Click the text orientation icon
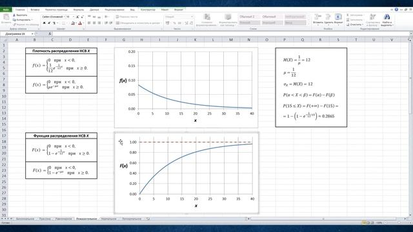 point(106,17)
